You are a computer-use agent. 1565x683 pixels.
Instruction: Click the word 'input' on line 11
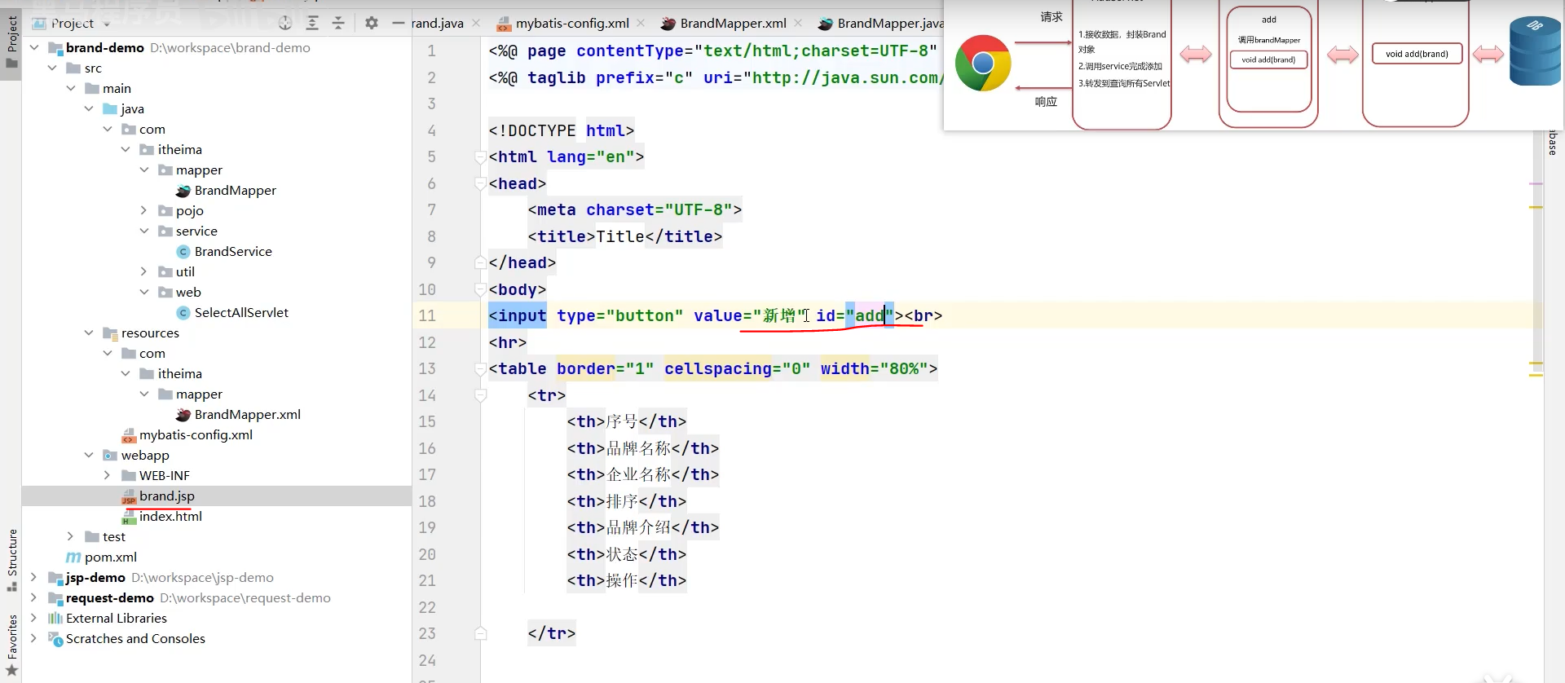(522, 315)
